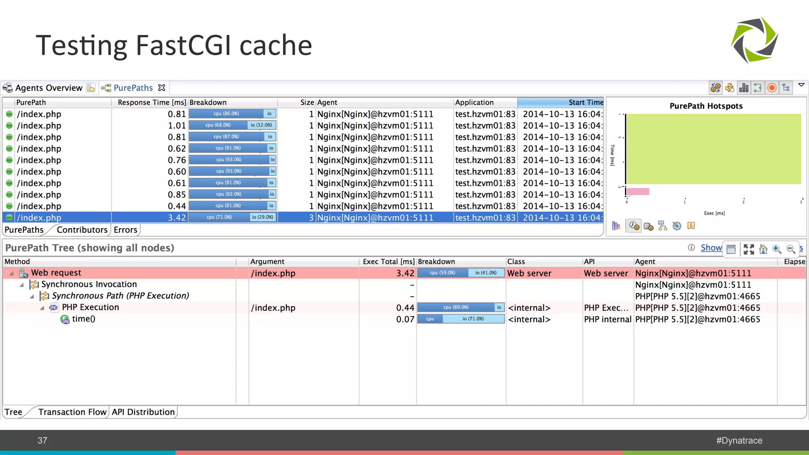Select the PurePaths top tab
Image resolution: width=809 pixels, height=455 pixels.
[133, 88]
